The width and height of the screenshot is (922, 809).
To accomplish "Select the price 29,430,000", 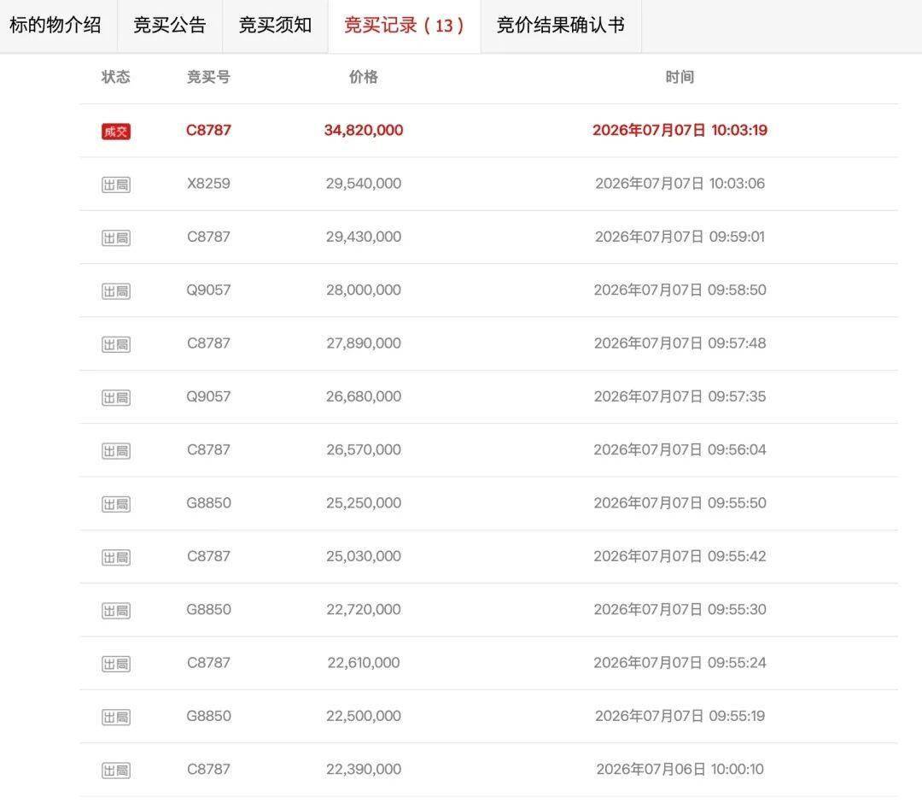I will (x=364, y=237).
